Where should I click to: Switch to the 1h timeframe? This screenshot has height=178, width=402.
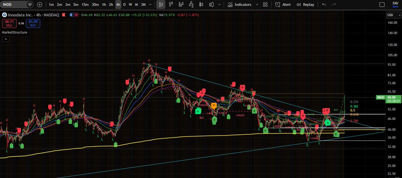click(104, 5)
